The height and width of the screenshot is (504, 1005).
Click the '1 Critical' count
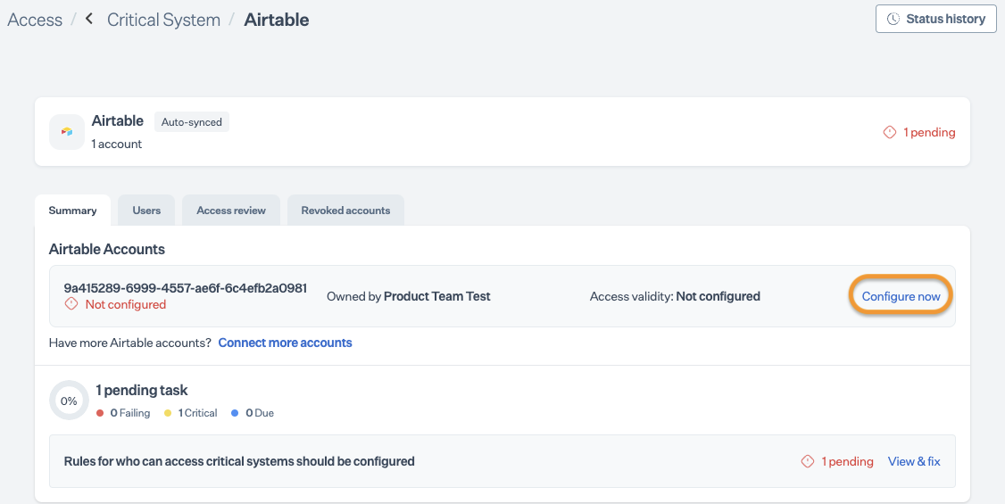tap(197, 413)
